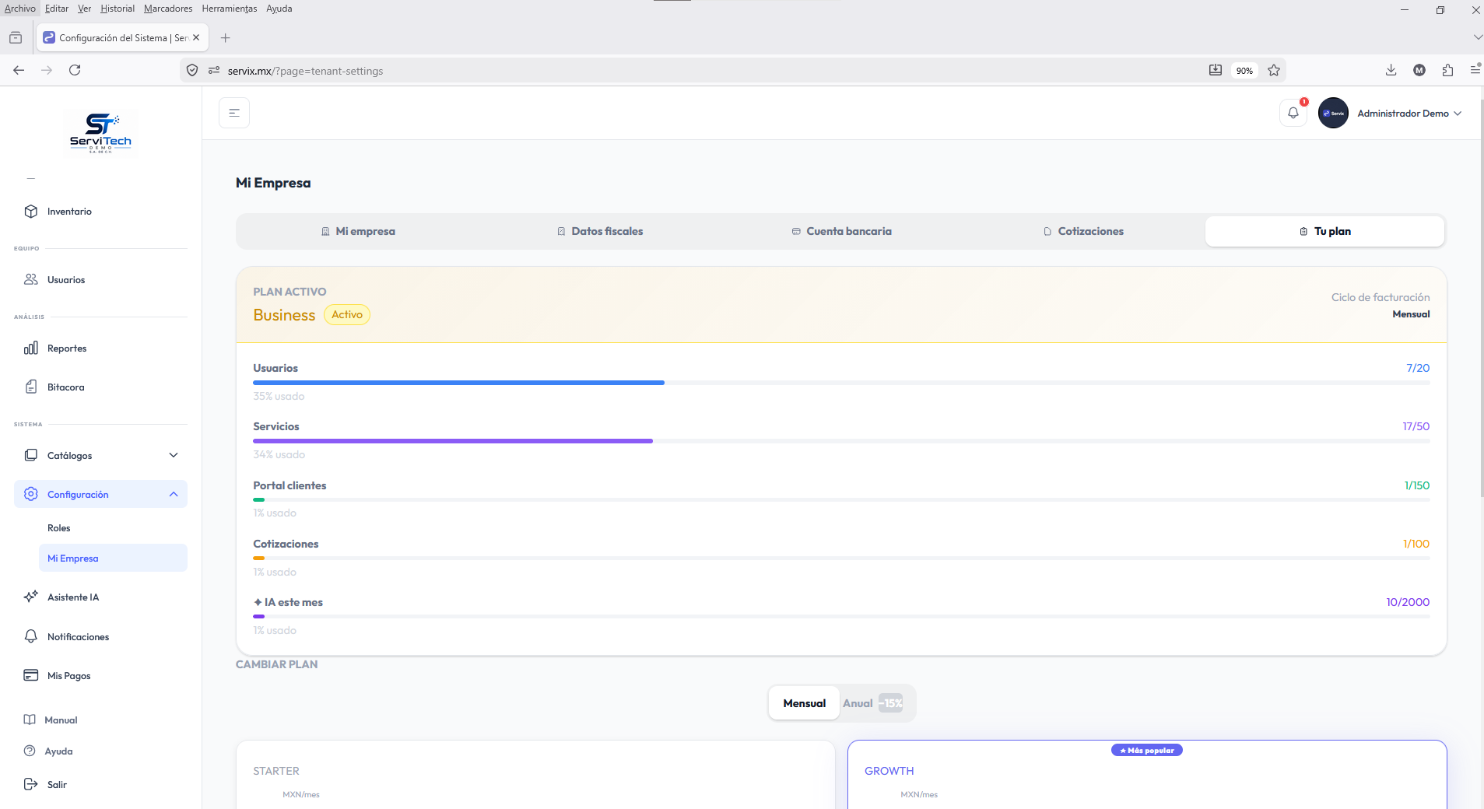The width and height of the screenshot is (1484, 809).
Task: Select Anual billing toggle
Action: [x=873, y=703]
